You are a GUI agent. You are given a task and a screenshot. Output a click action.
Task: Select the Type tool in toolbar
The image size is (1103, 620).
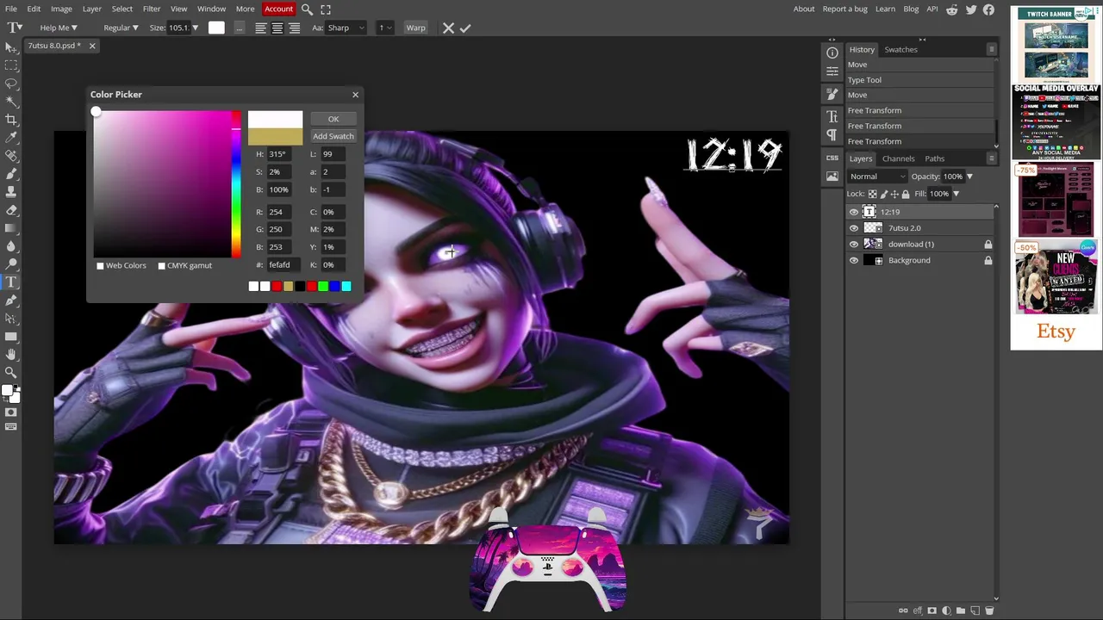pyautogui.click(x=11, y=282)
